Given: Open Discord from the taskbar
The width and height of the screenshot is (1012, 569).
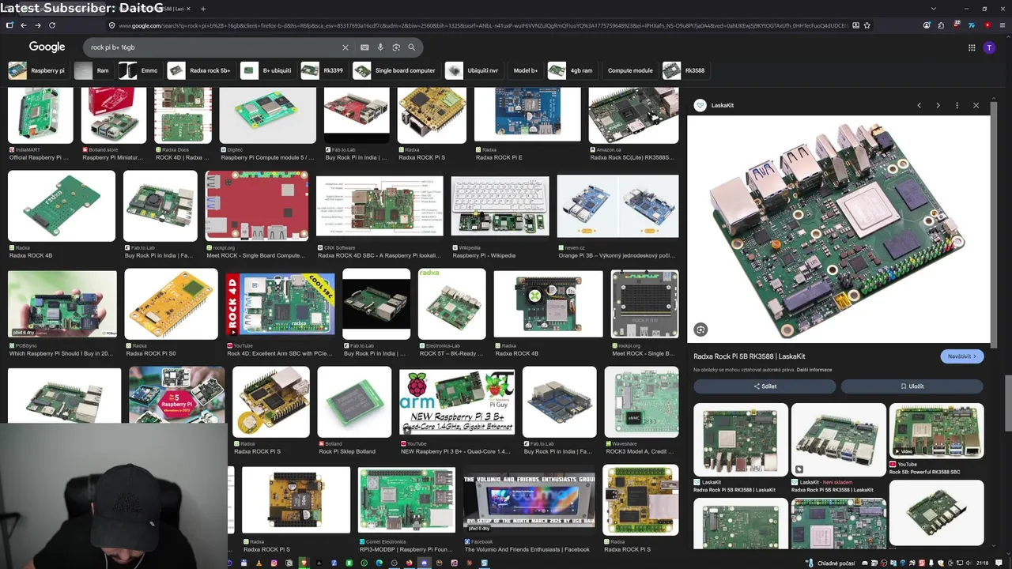Looking at the screenshot, I should [425, 563].
